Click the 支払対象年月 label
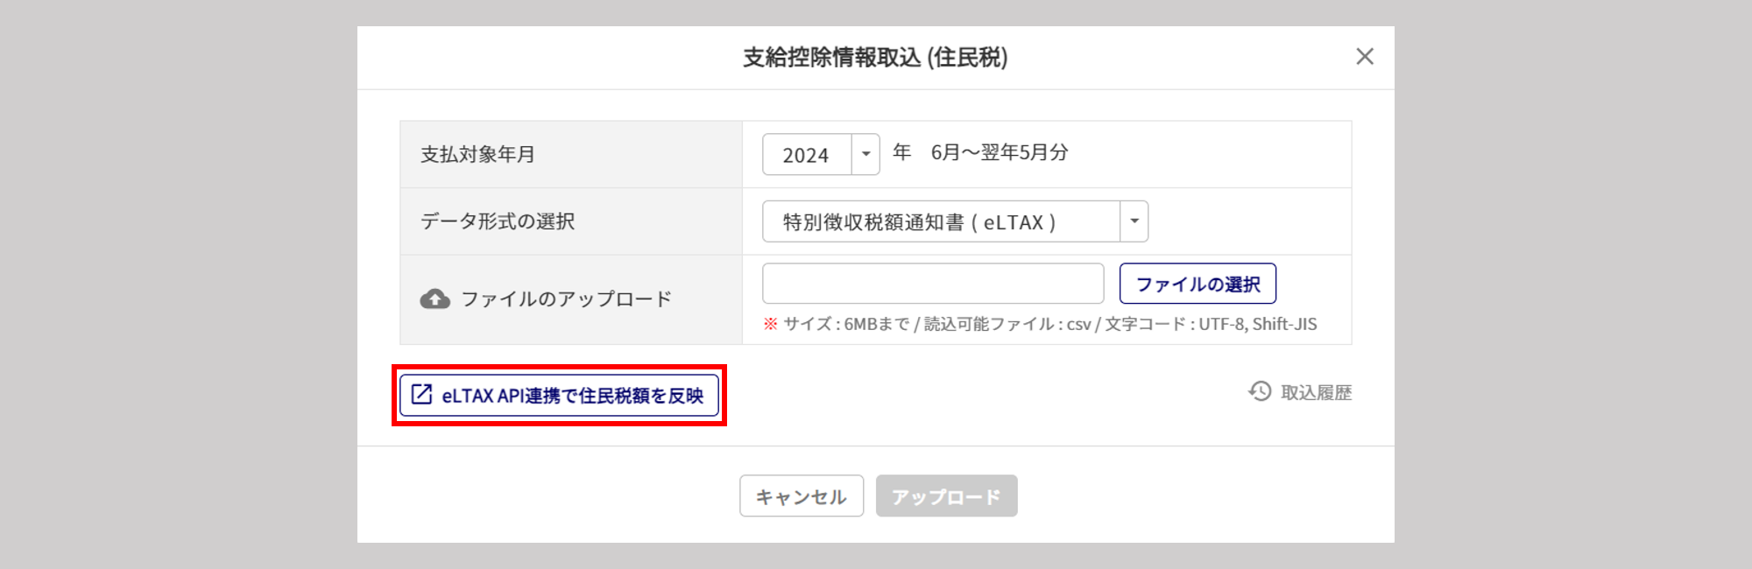This screenshot has height=569, width=1752. (x=477, y=154)
